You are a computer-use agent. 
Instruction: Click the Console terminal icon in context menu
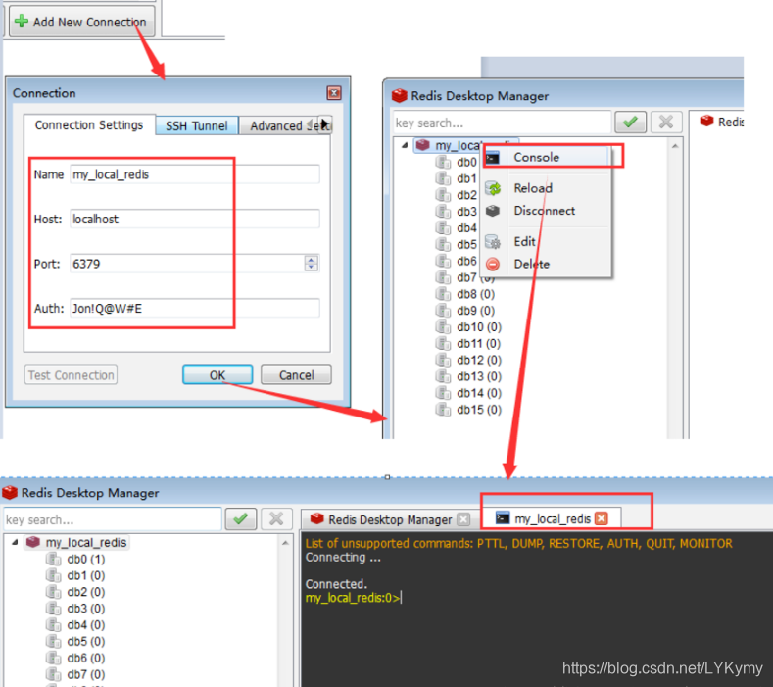point(493,158)
